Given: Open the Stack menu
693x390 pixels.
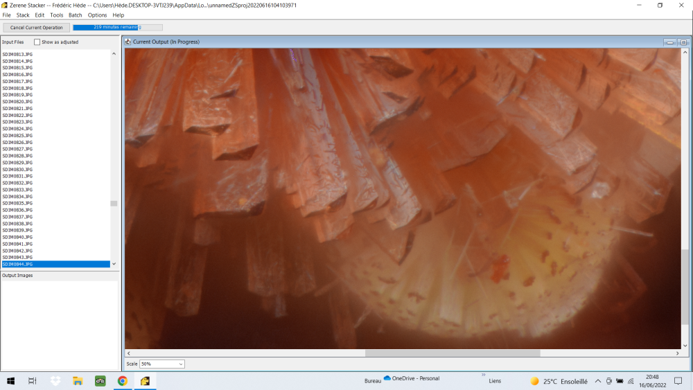Looking at the screenshot, I should (x=23, y=15).
